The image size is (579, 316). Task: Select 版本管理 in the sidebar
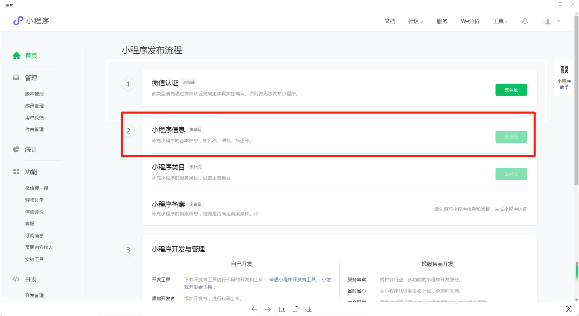pyautogui.click(x=34, y=94)
